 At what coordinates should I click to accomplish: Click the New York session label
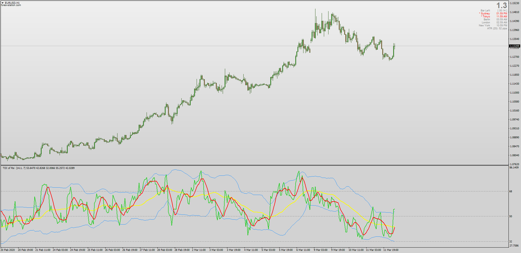coord(484,25)
